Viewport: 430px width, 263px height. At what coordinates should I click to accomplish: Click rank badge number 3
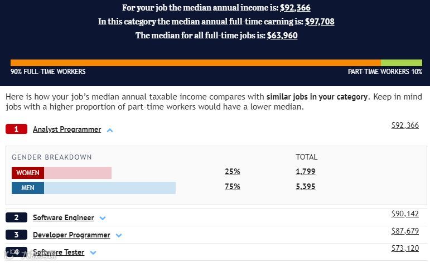(16, 235)
